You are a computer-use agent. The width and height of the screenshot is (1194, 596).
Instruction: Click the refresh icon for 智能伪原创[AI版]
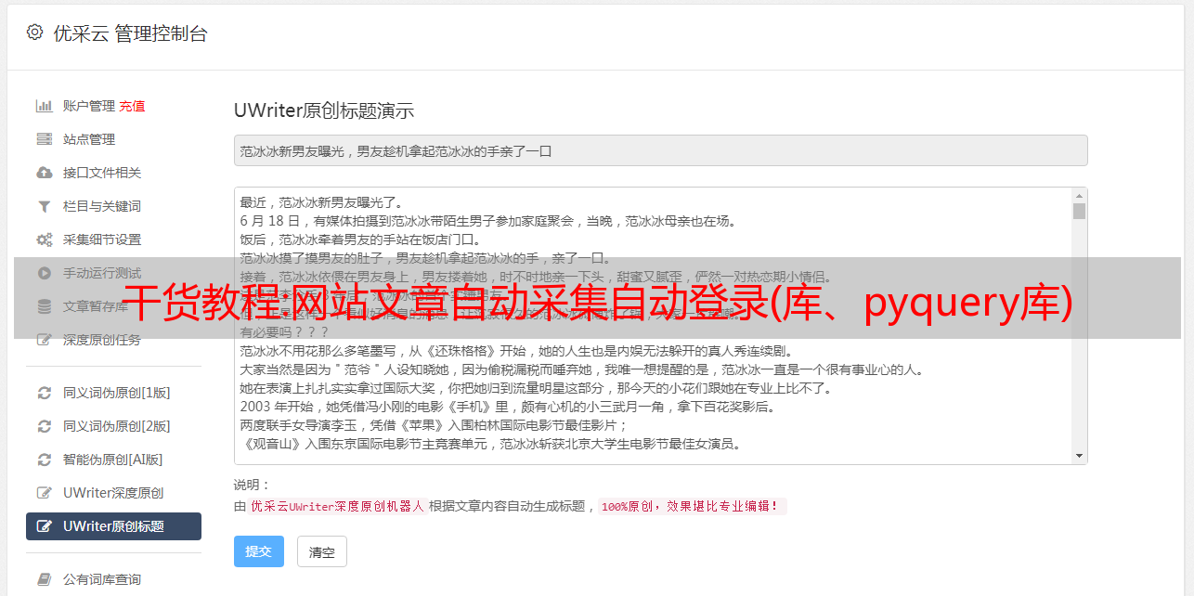coord(44,460)
